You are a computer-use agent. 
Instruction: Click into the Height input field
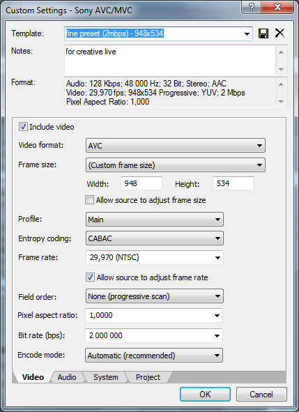tap(233, 183)
